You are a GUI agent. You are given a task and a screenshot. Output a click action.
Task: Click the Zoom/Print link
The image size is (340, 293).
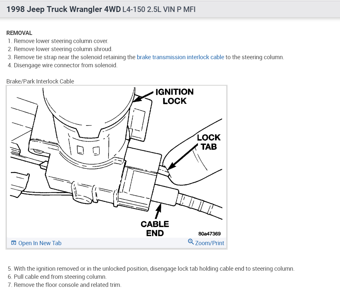(210, 243)
